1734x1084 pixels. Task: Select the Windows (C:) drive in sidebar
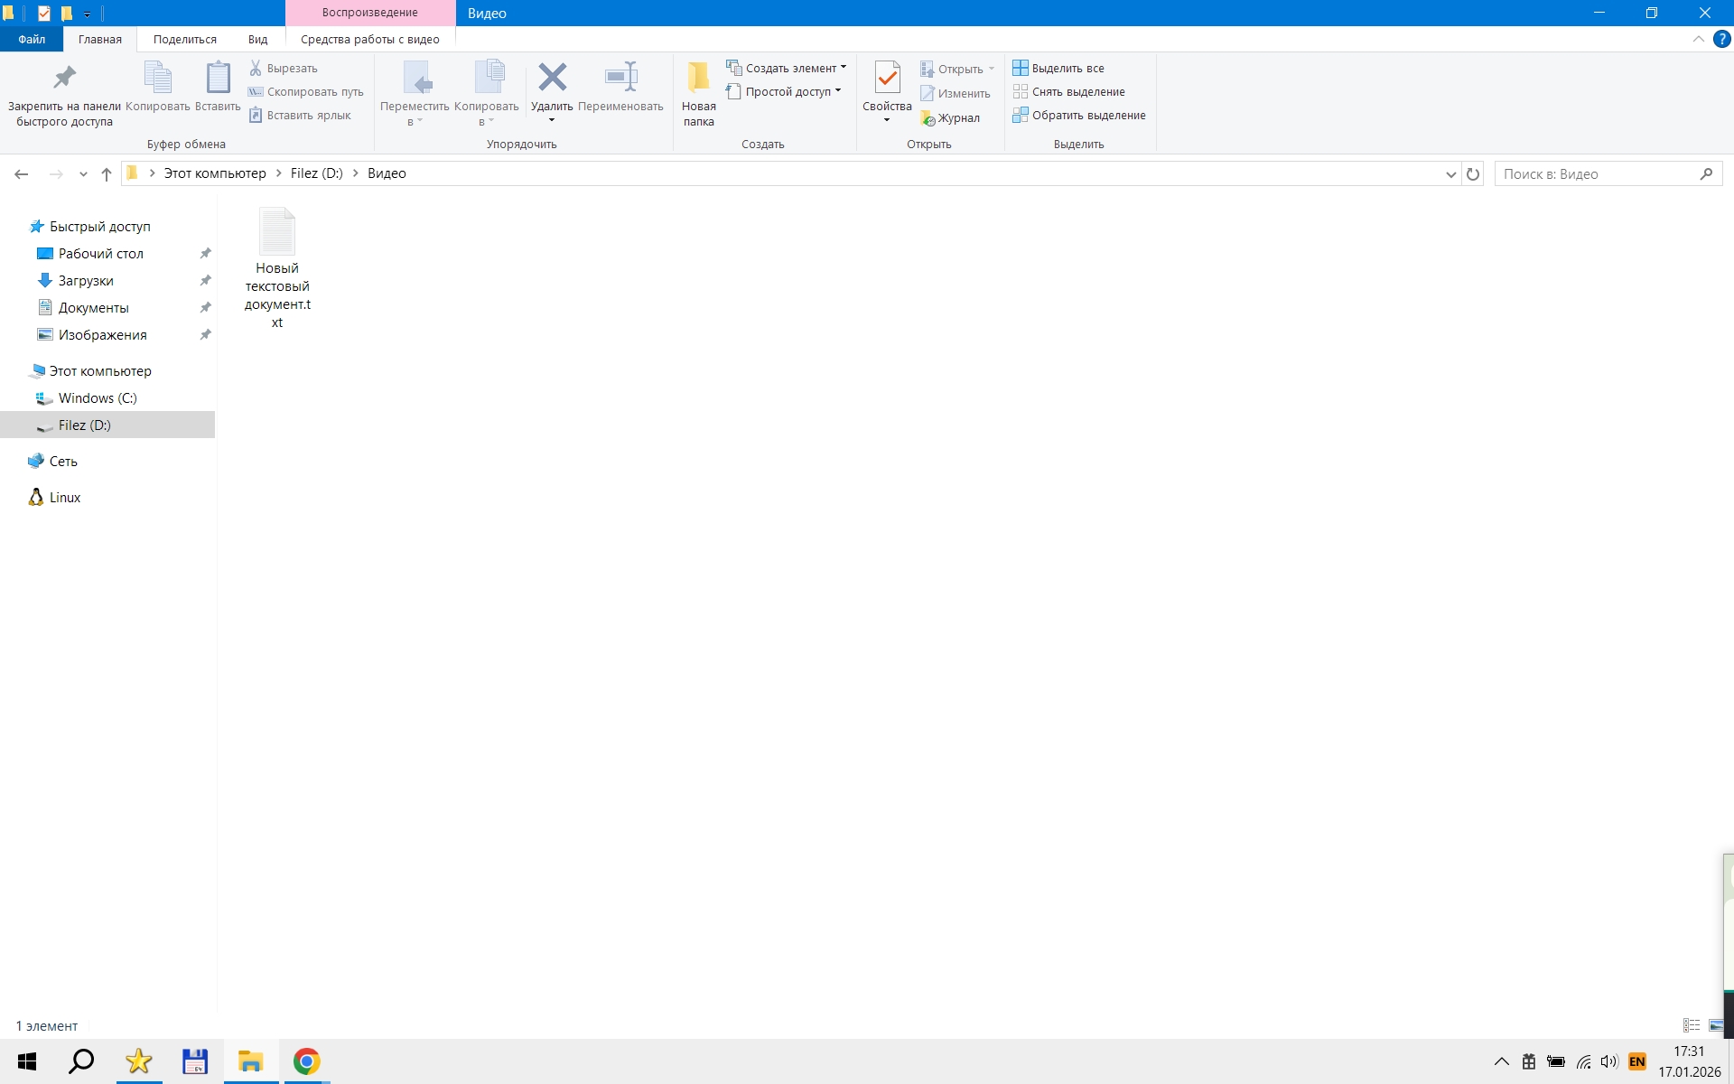pyautogui.click(x=98, y=398)
